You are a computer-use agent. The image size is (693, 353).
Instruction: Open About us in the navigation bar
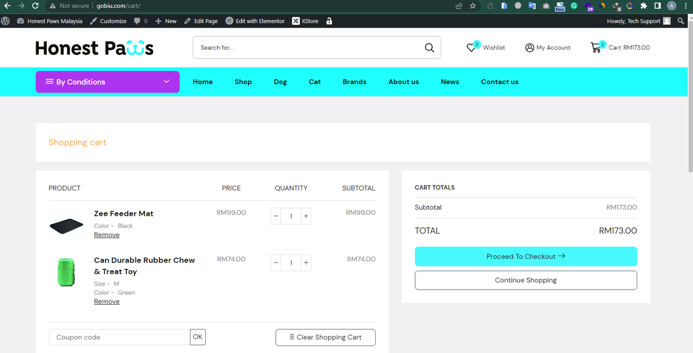point(404,82)
